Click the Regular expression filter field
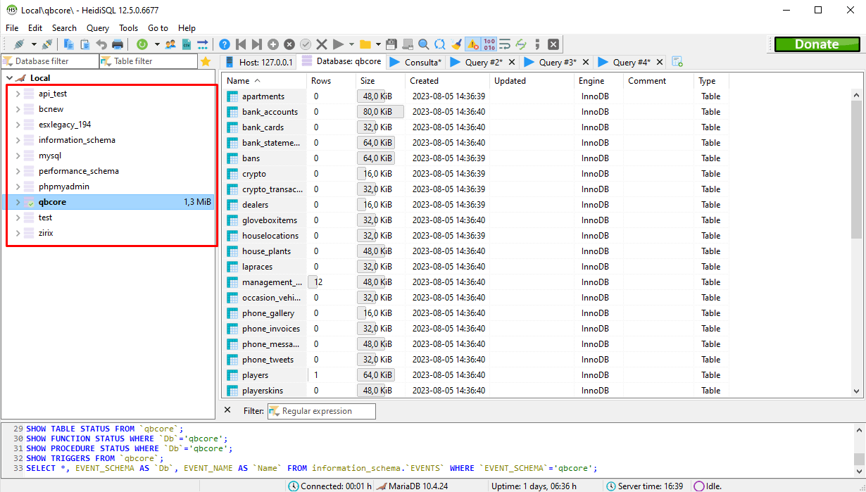866x492 pixels. [322, 411]
